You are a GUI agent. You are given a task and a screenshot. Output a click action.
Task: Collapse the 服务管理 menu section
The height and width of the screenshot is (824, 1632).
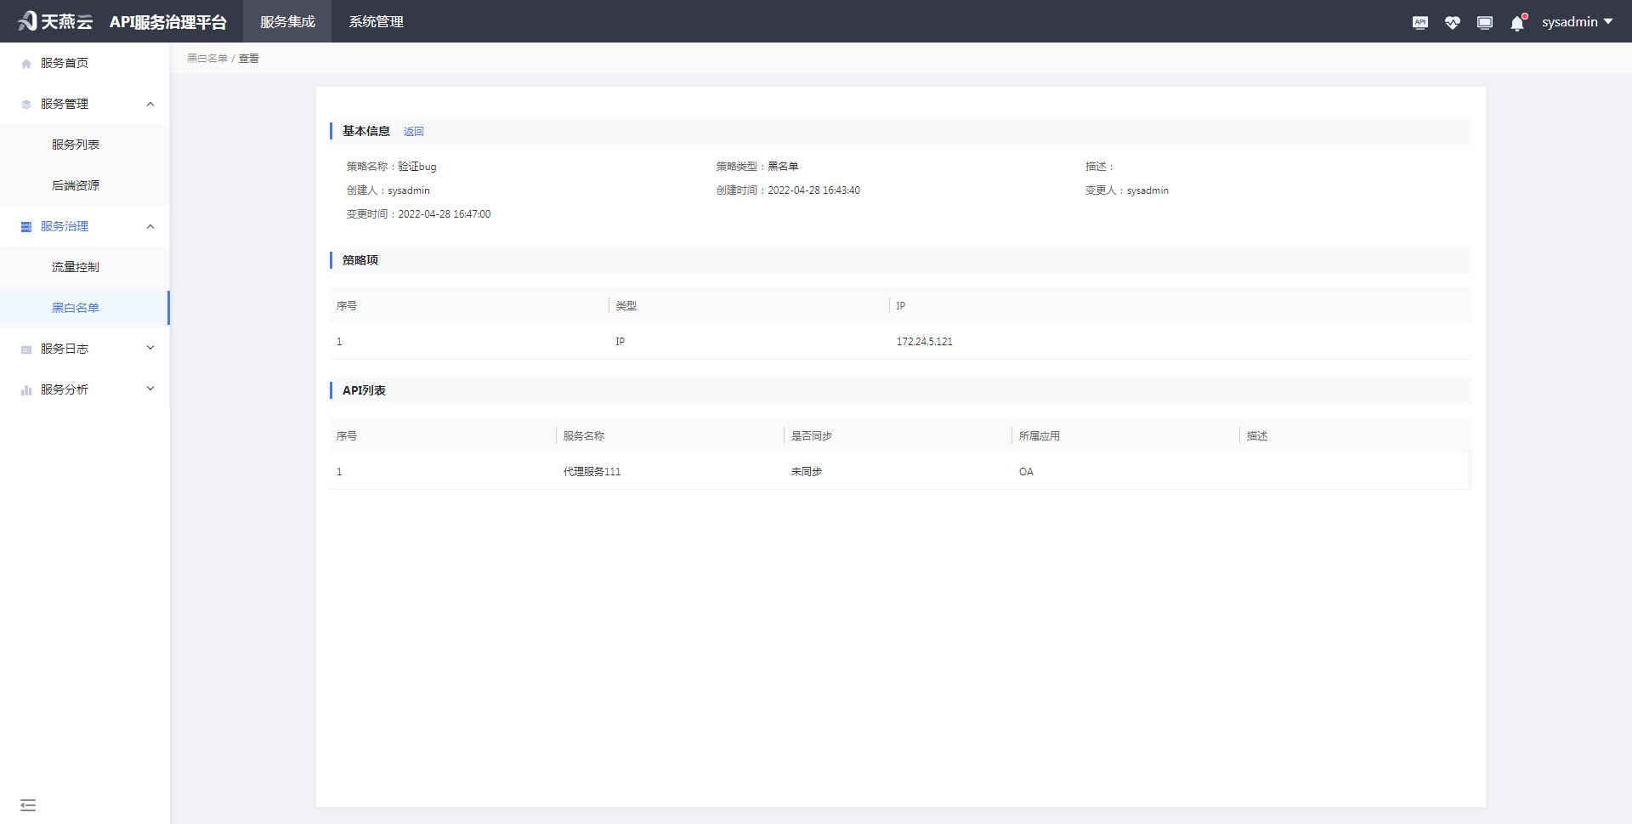[x=150, y=104]
